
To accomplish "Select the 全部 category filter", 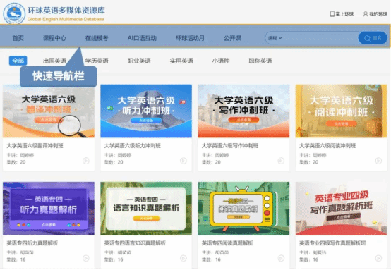I will (18, 61).
